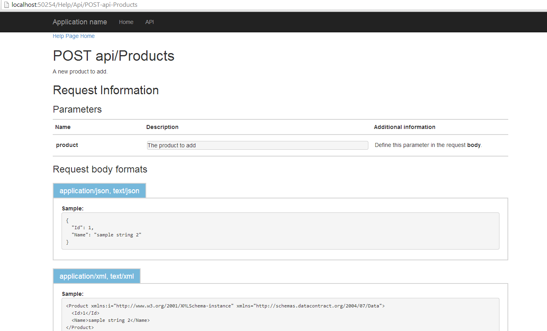
Task: Click the bold body text in parameter description
Action: (x=473, y=145)
